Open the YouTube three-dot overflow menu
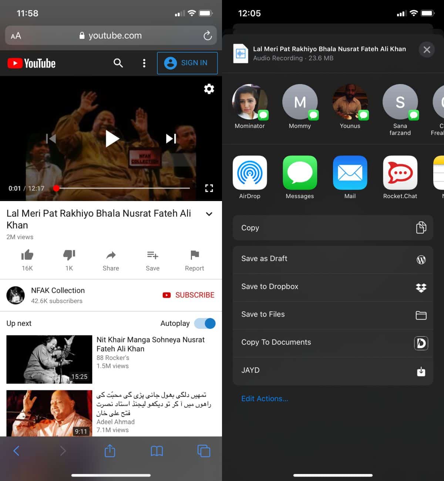 144,63
